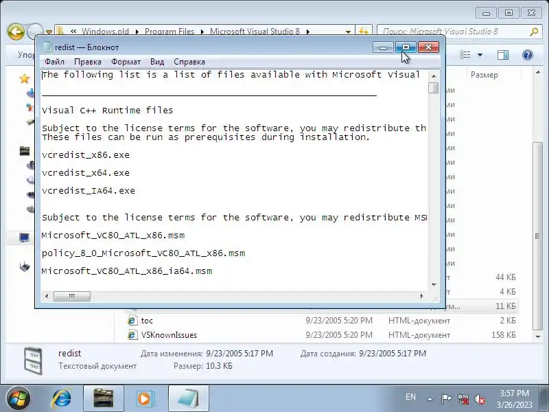549x412 pixels.
Task: Click Microsoft_VC80_ATL_x86.msm line in Notepad
Action: point(113,236)
